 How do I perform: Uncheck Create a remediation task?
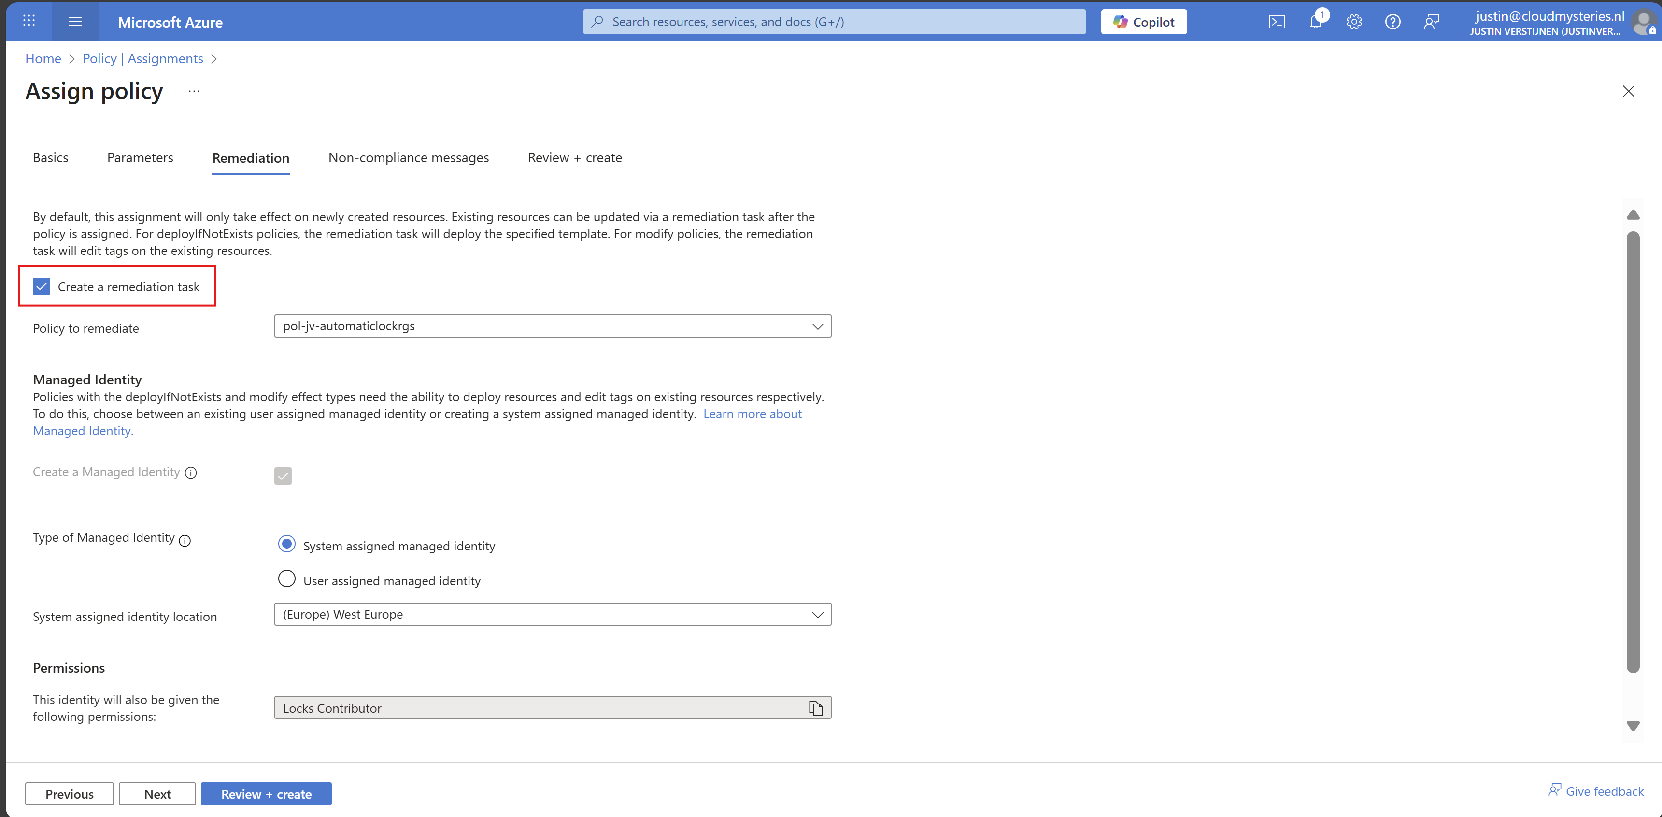tap(41, 286)
